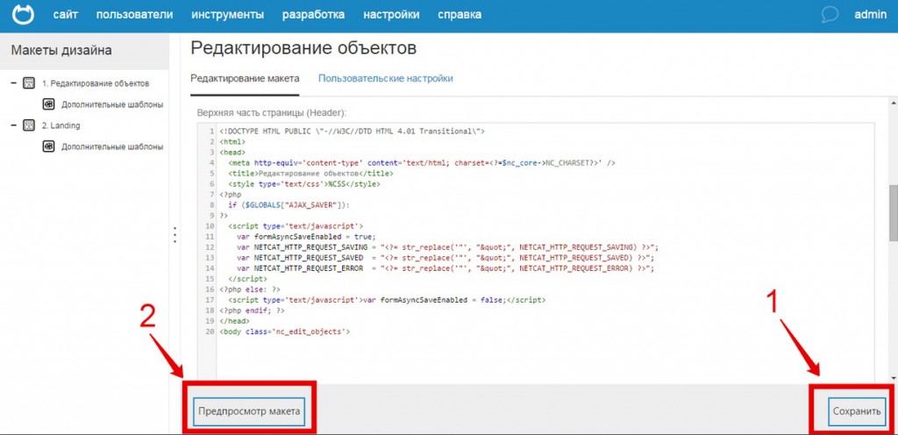Open the пользователи menu
This screenshot has height=435, width=898.
tap(134, 15)
